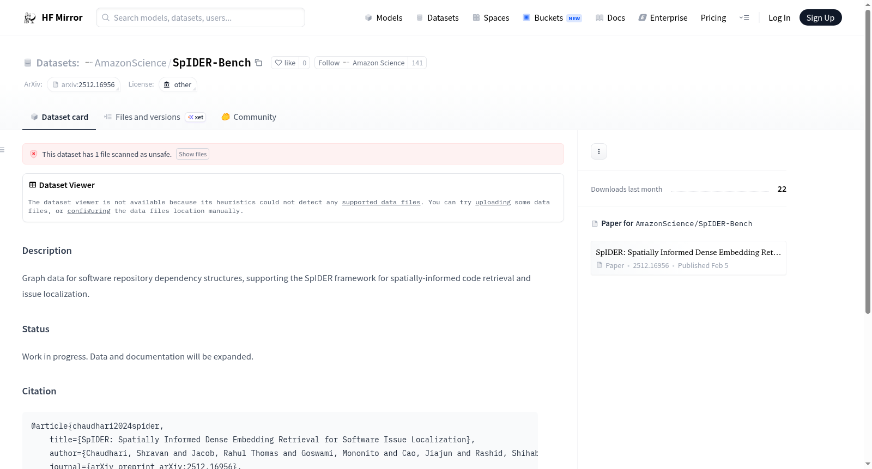The height and width of the screenshot is (469, 872).
Task: Expand the navigation more-menu icon
Action: pos(744,18)
